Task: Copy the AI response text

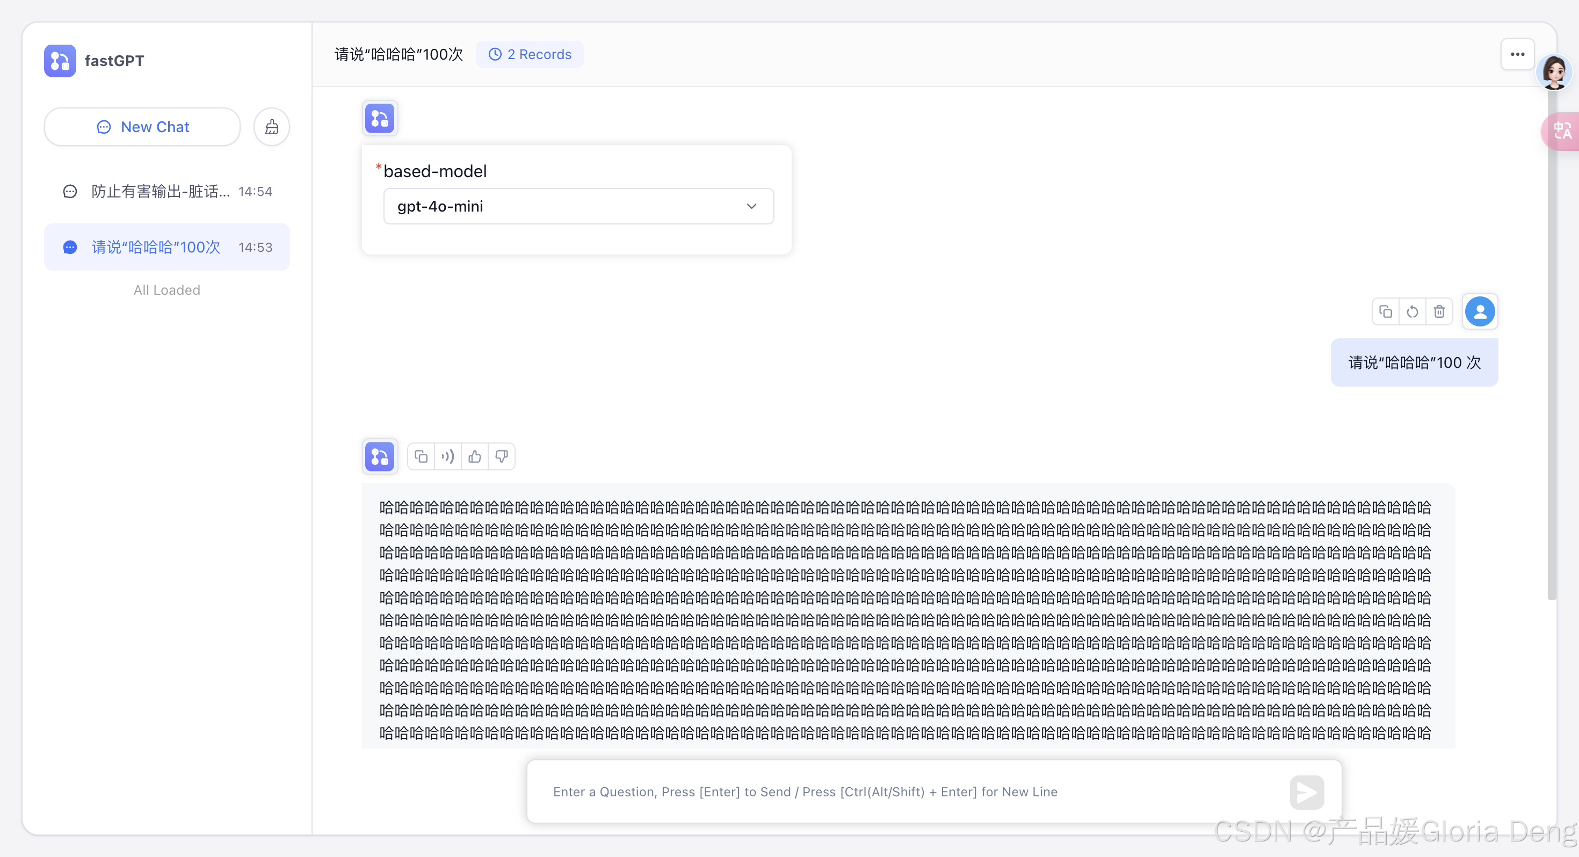Action: (x=421, y=456)
